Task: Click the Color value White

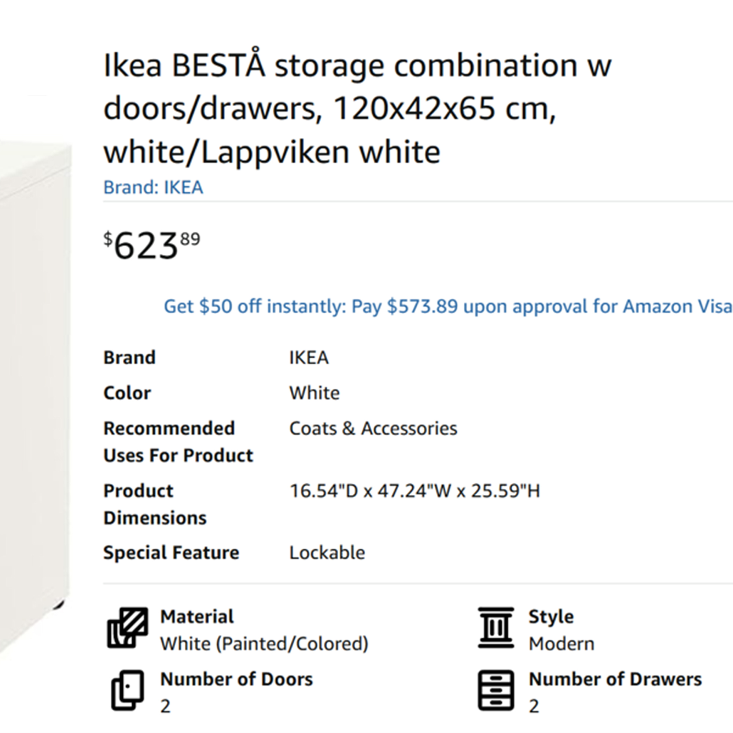Action: [x=314, y=393]
